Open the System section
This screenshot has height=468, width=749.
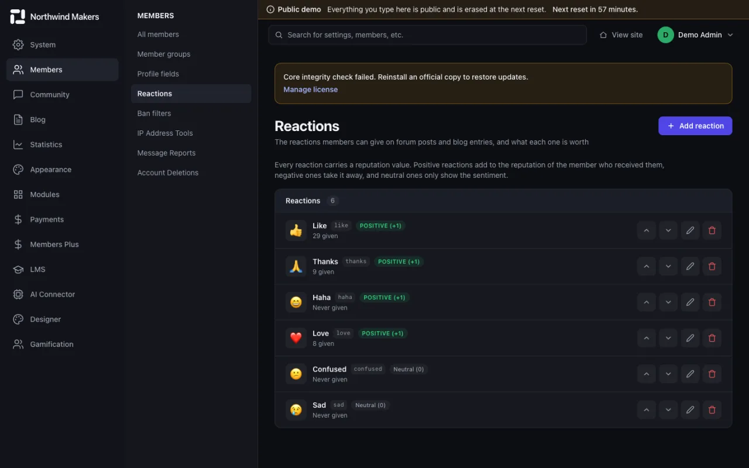pyautogui.click(x=63, y=44)
